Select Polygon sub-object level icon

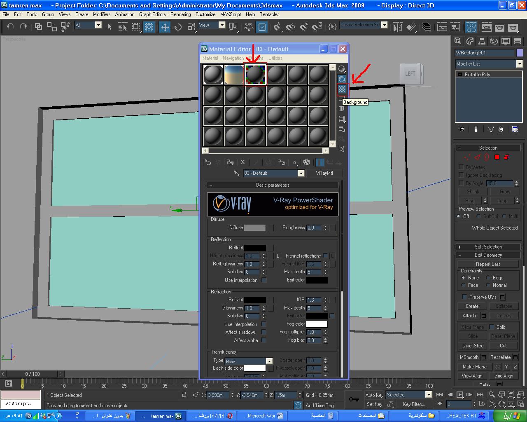point(497,157)
